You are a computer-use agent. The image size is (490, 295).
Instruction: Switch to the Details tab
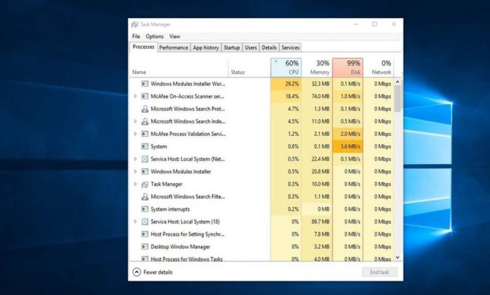pos(269,48)
